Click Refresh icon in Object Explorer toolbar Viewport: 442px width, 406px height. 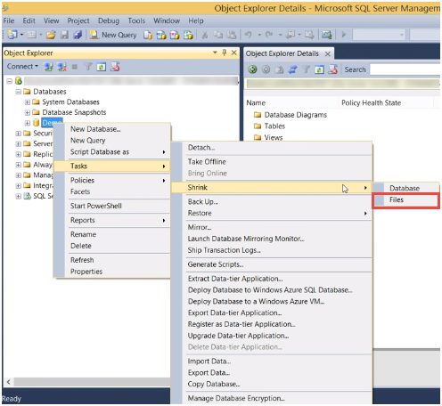coord(101,67)
